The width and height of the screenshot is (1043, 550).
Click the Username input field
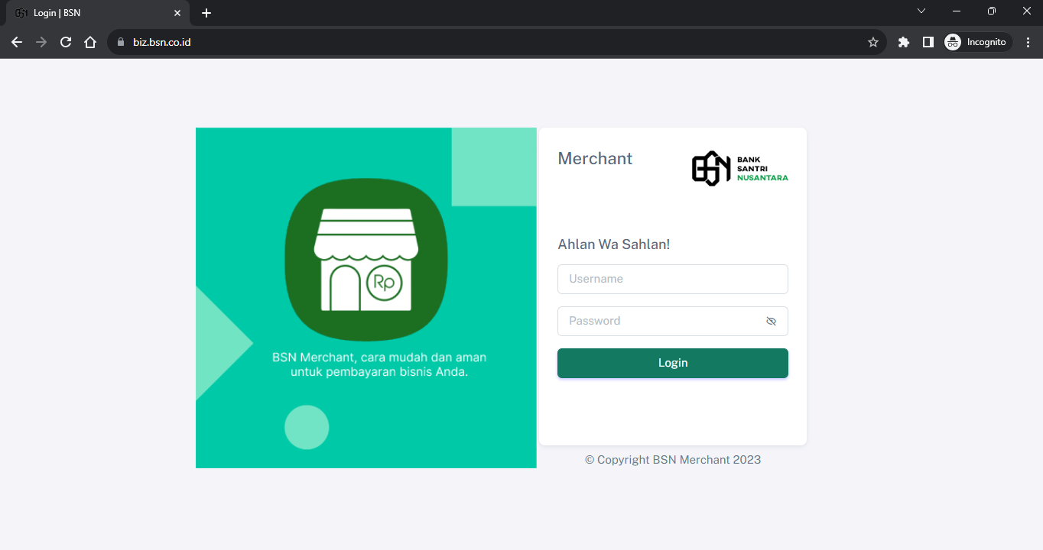click(672, 279)
